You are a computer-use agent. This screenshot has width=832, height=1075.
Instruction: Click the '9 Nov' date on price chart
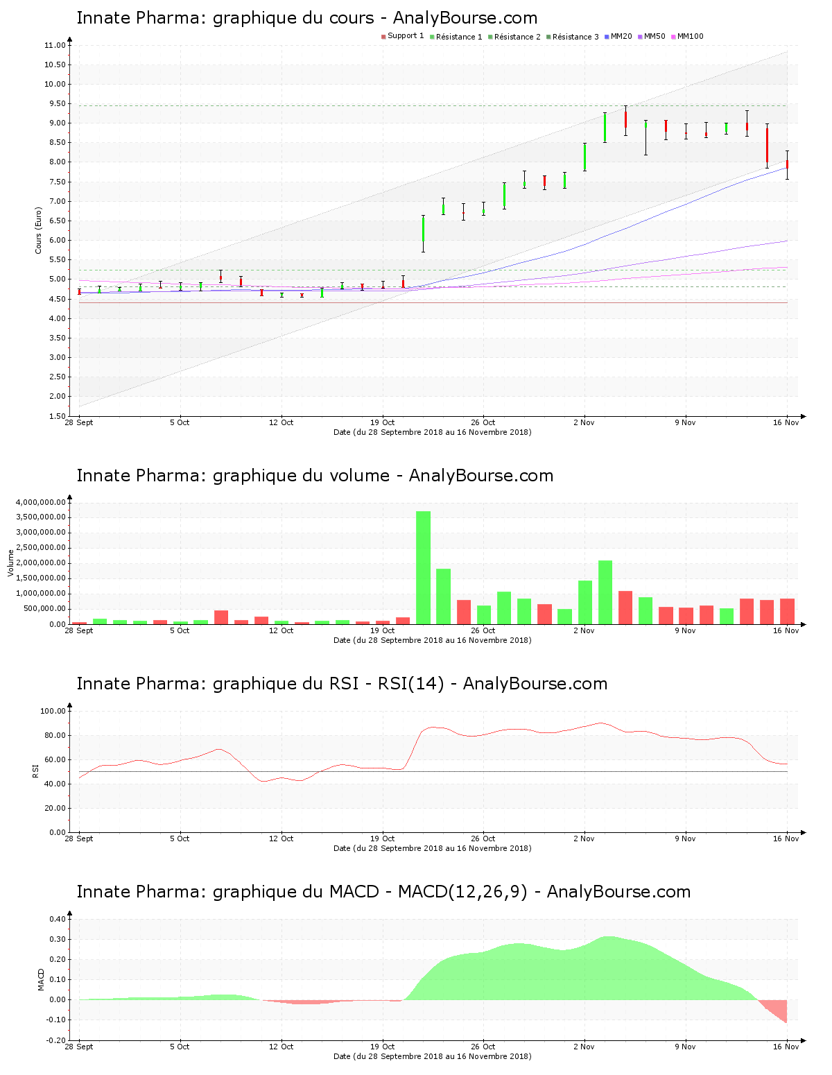pos(685,422)
